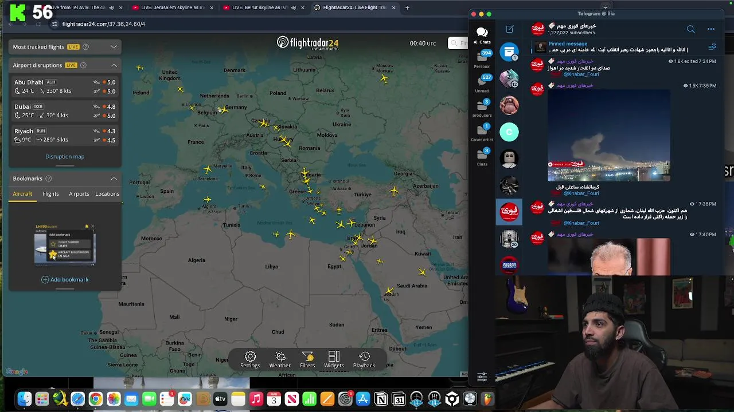Image resolution: width=734 pixels, height=412 pixels.
Task: Open Telegram settings sliders icon
Action: [482, 377]
